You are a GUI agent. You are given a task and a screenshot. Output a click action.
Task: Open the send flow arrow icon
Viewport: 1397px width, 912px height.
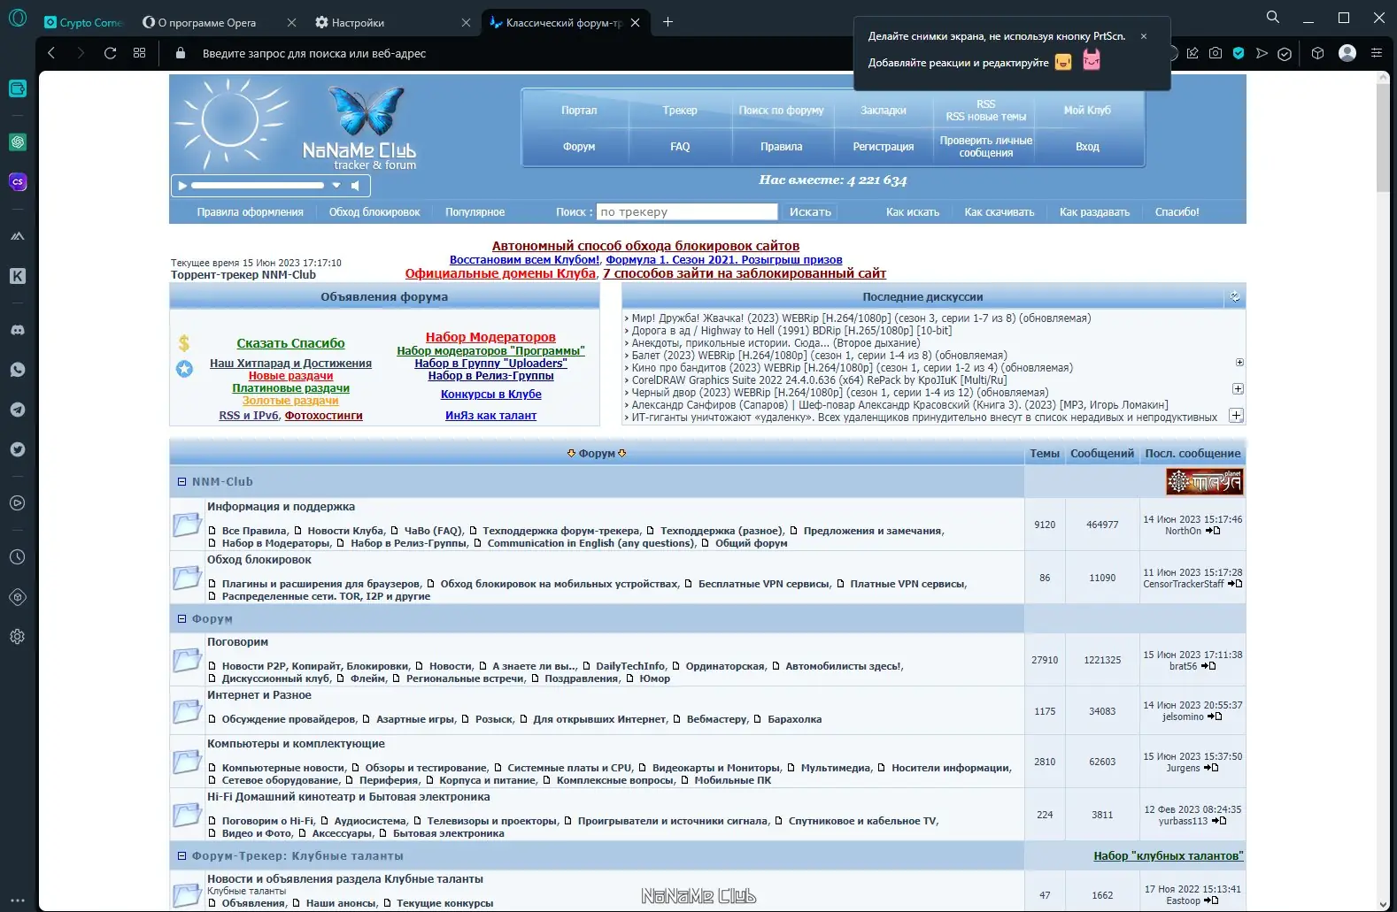[1262, 53]
